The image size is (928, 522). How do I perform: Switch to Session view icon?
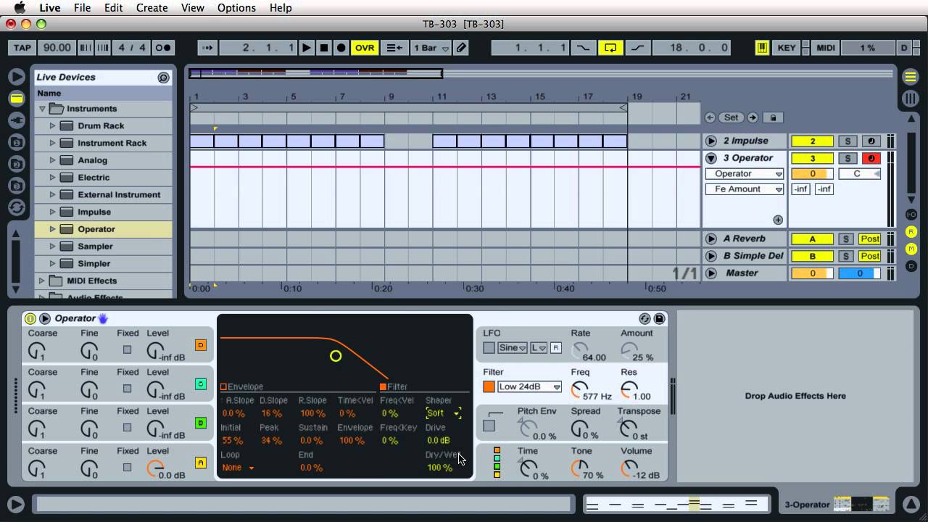[x=911, y=99]
